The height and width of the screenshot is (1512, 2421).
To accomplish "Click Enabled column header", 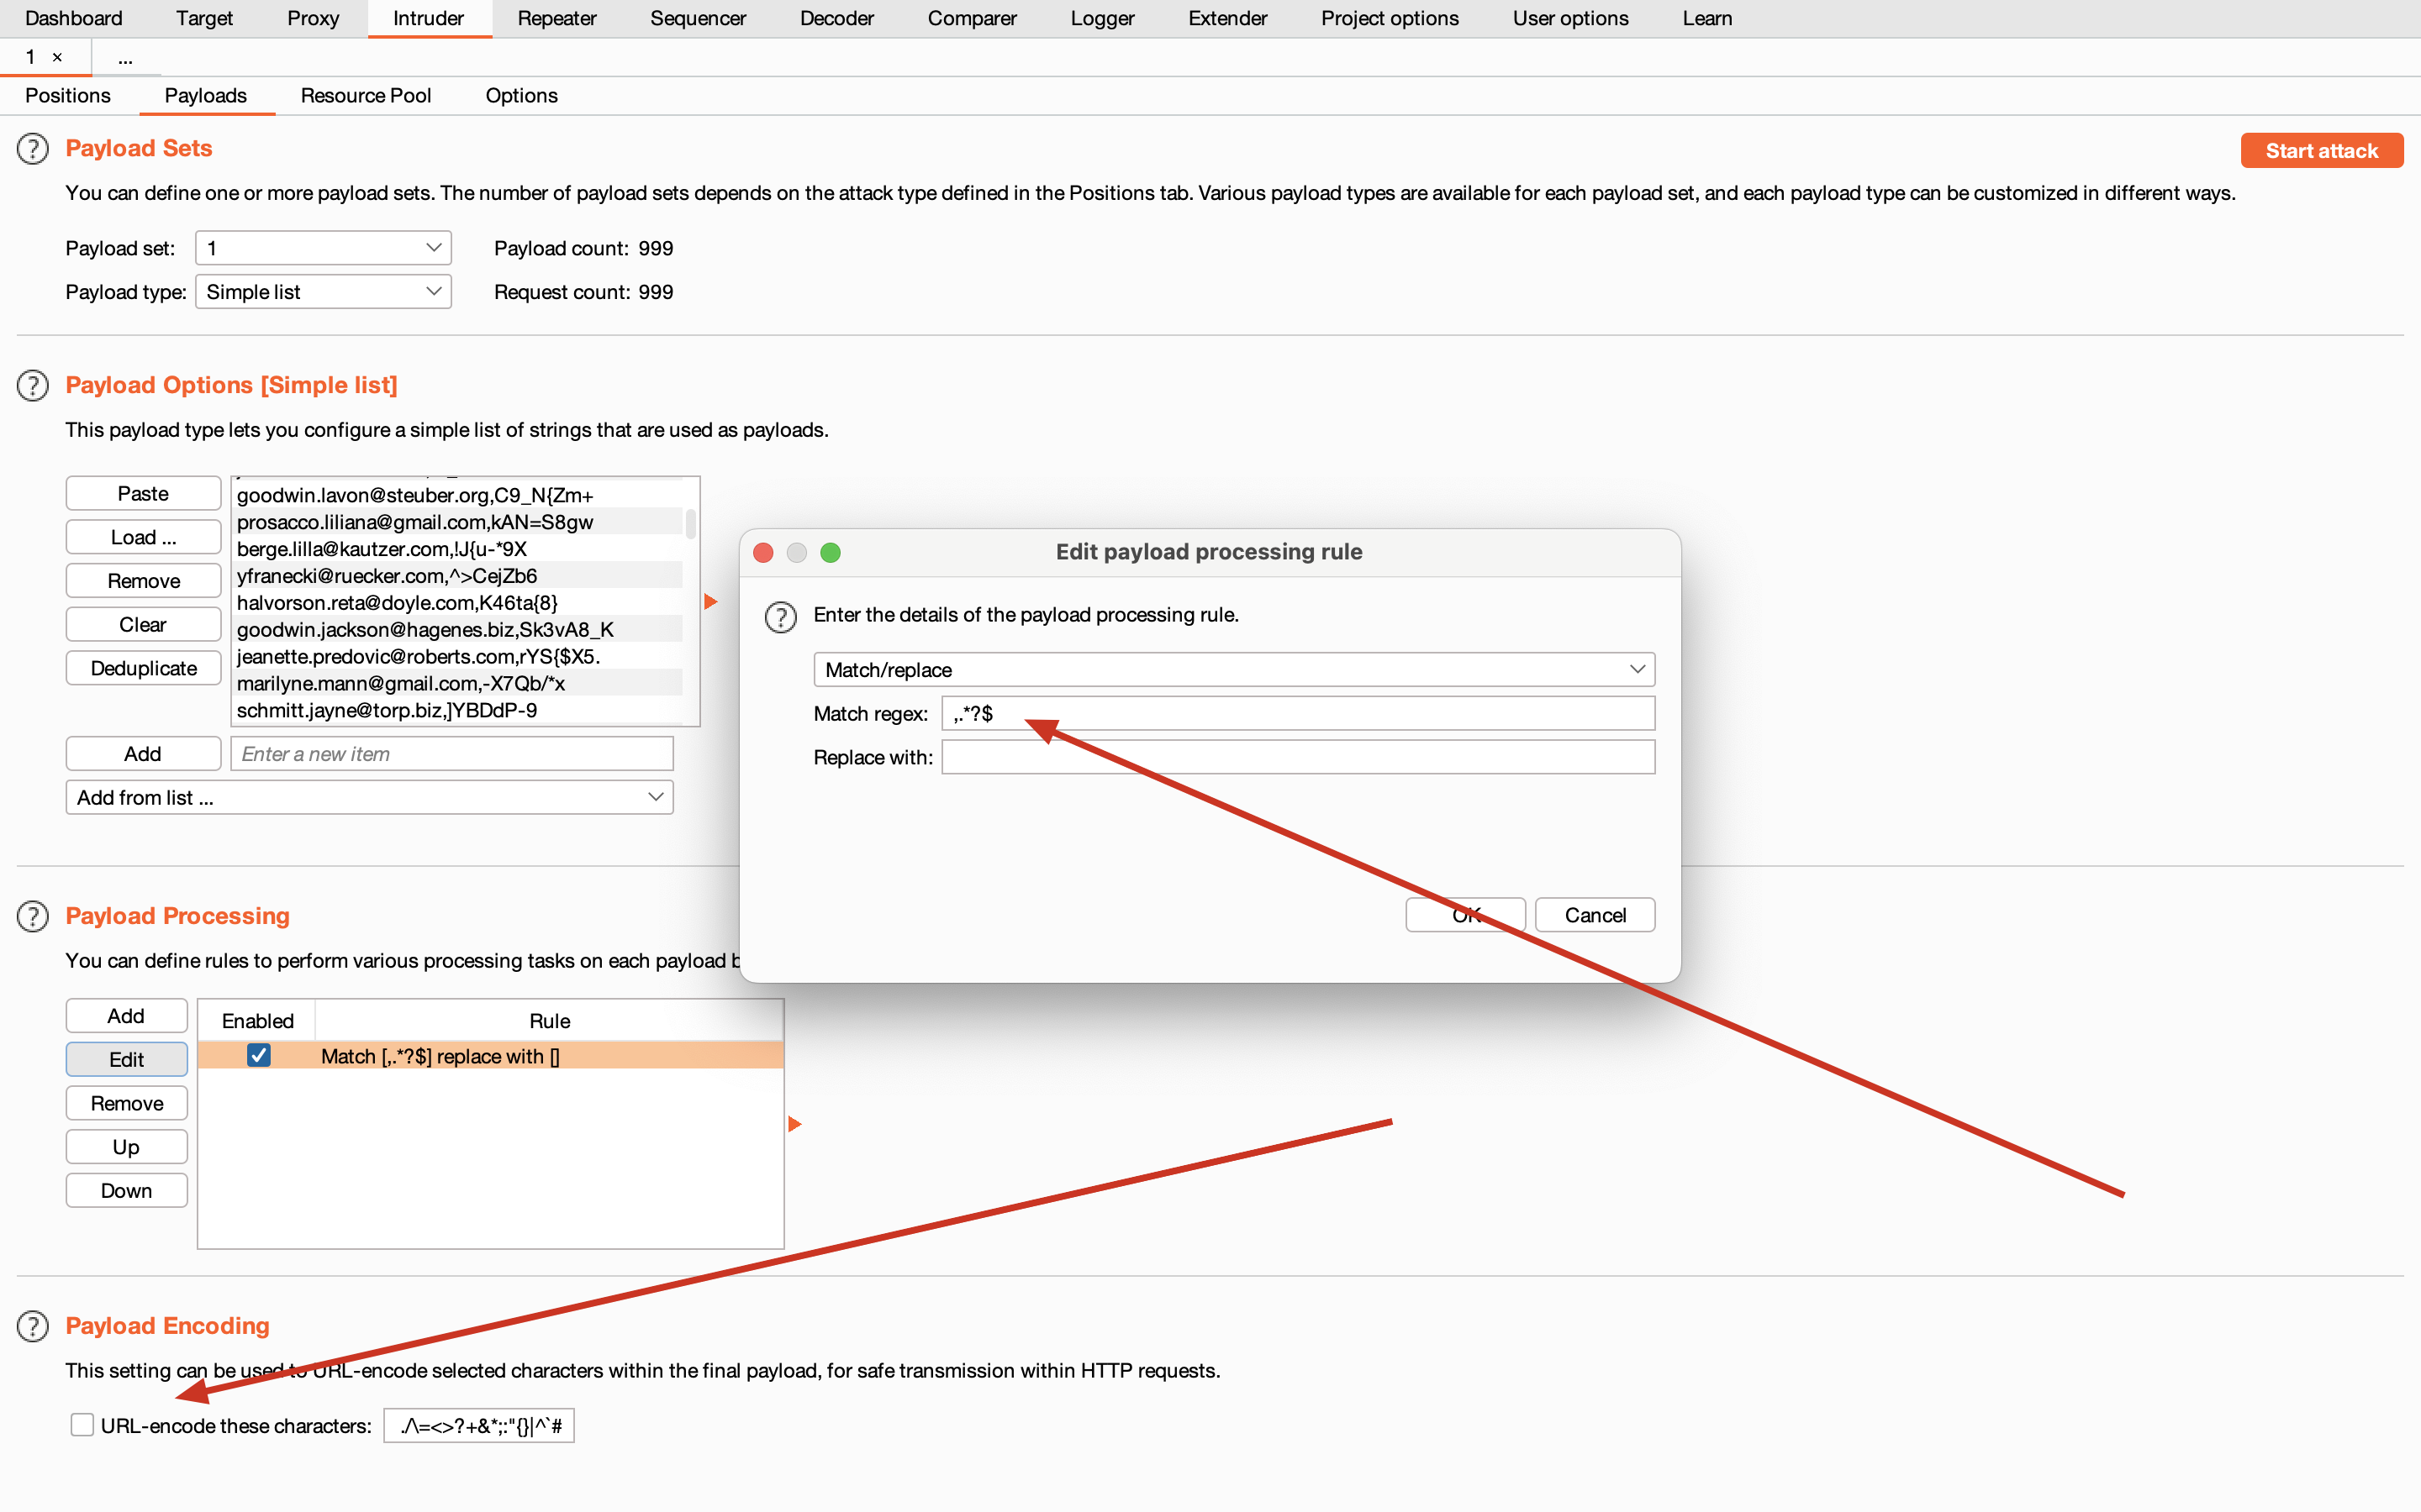I will pos(257,1020).
